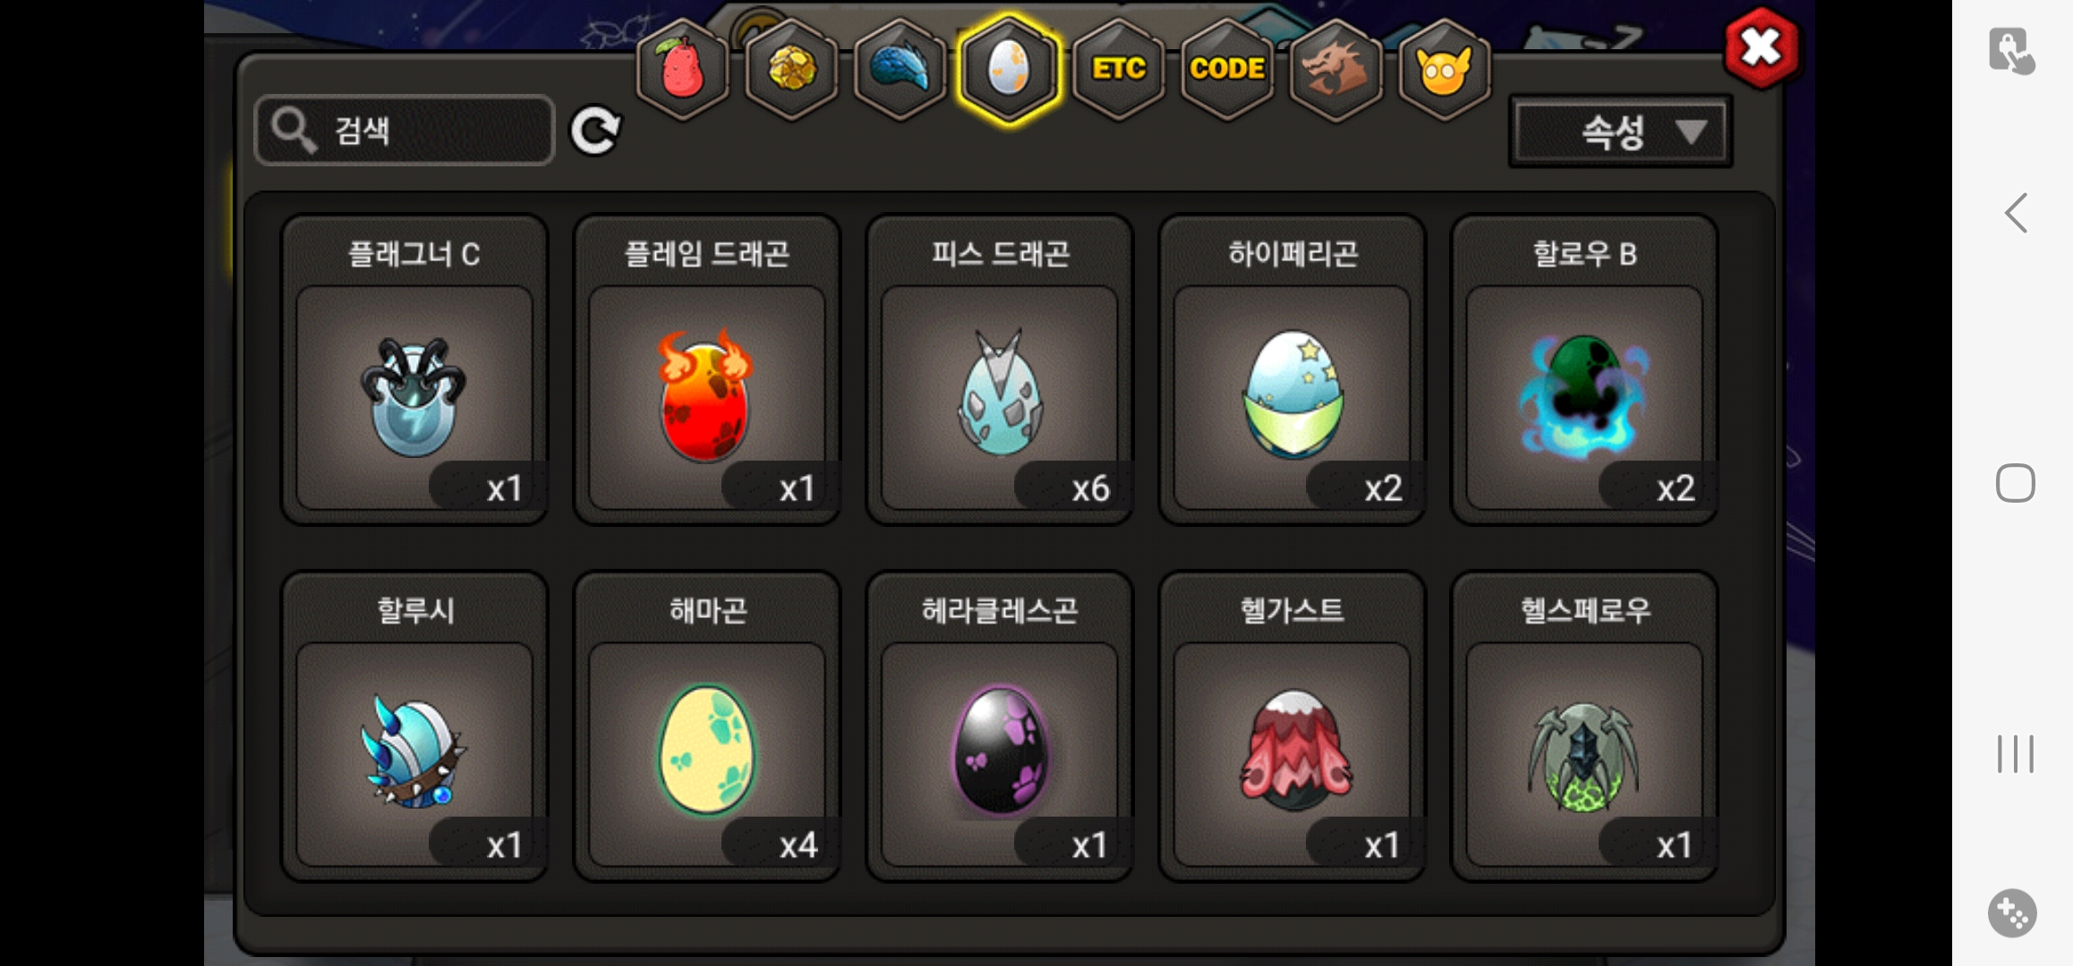Tap the touch pointer icon at top right
This screenshot has height=966, width=2073.
click(2010, 51)
